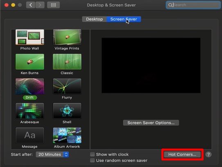Show all preferences grid icon
222x167 pixels.
[x=53, y=5]
